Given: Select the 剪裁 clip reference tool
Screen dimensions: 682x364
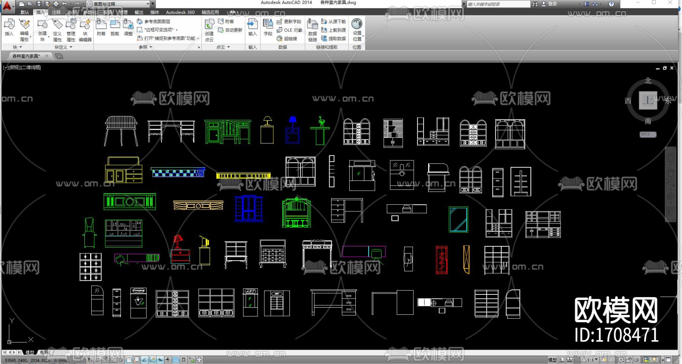Looking at the screenshot, I should point(114,27).
